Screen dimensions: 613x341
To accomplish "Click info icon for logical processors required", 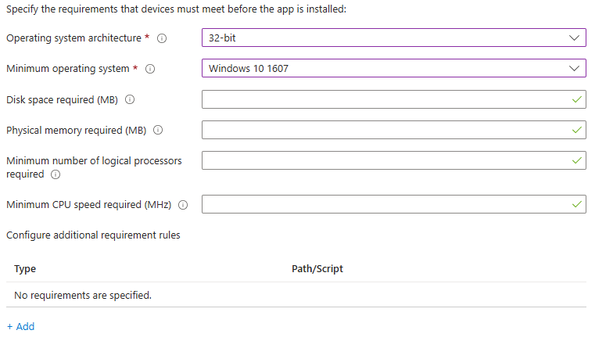I will (x=56, y=174).
